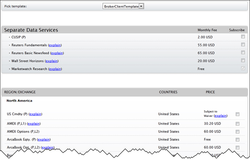This screenshot has width=250, height=160.
Task: Open the BrokerClientTemplate template dropdown
Action: (123, 6)
